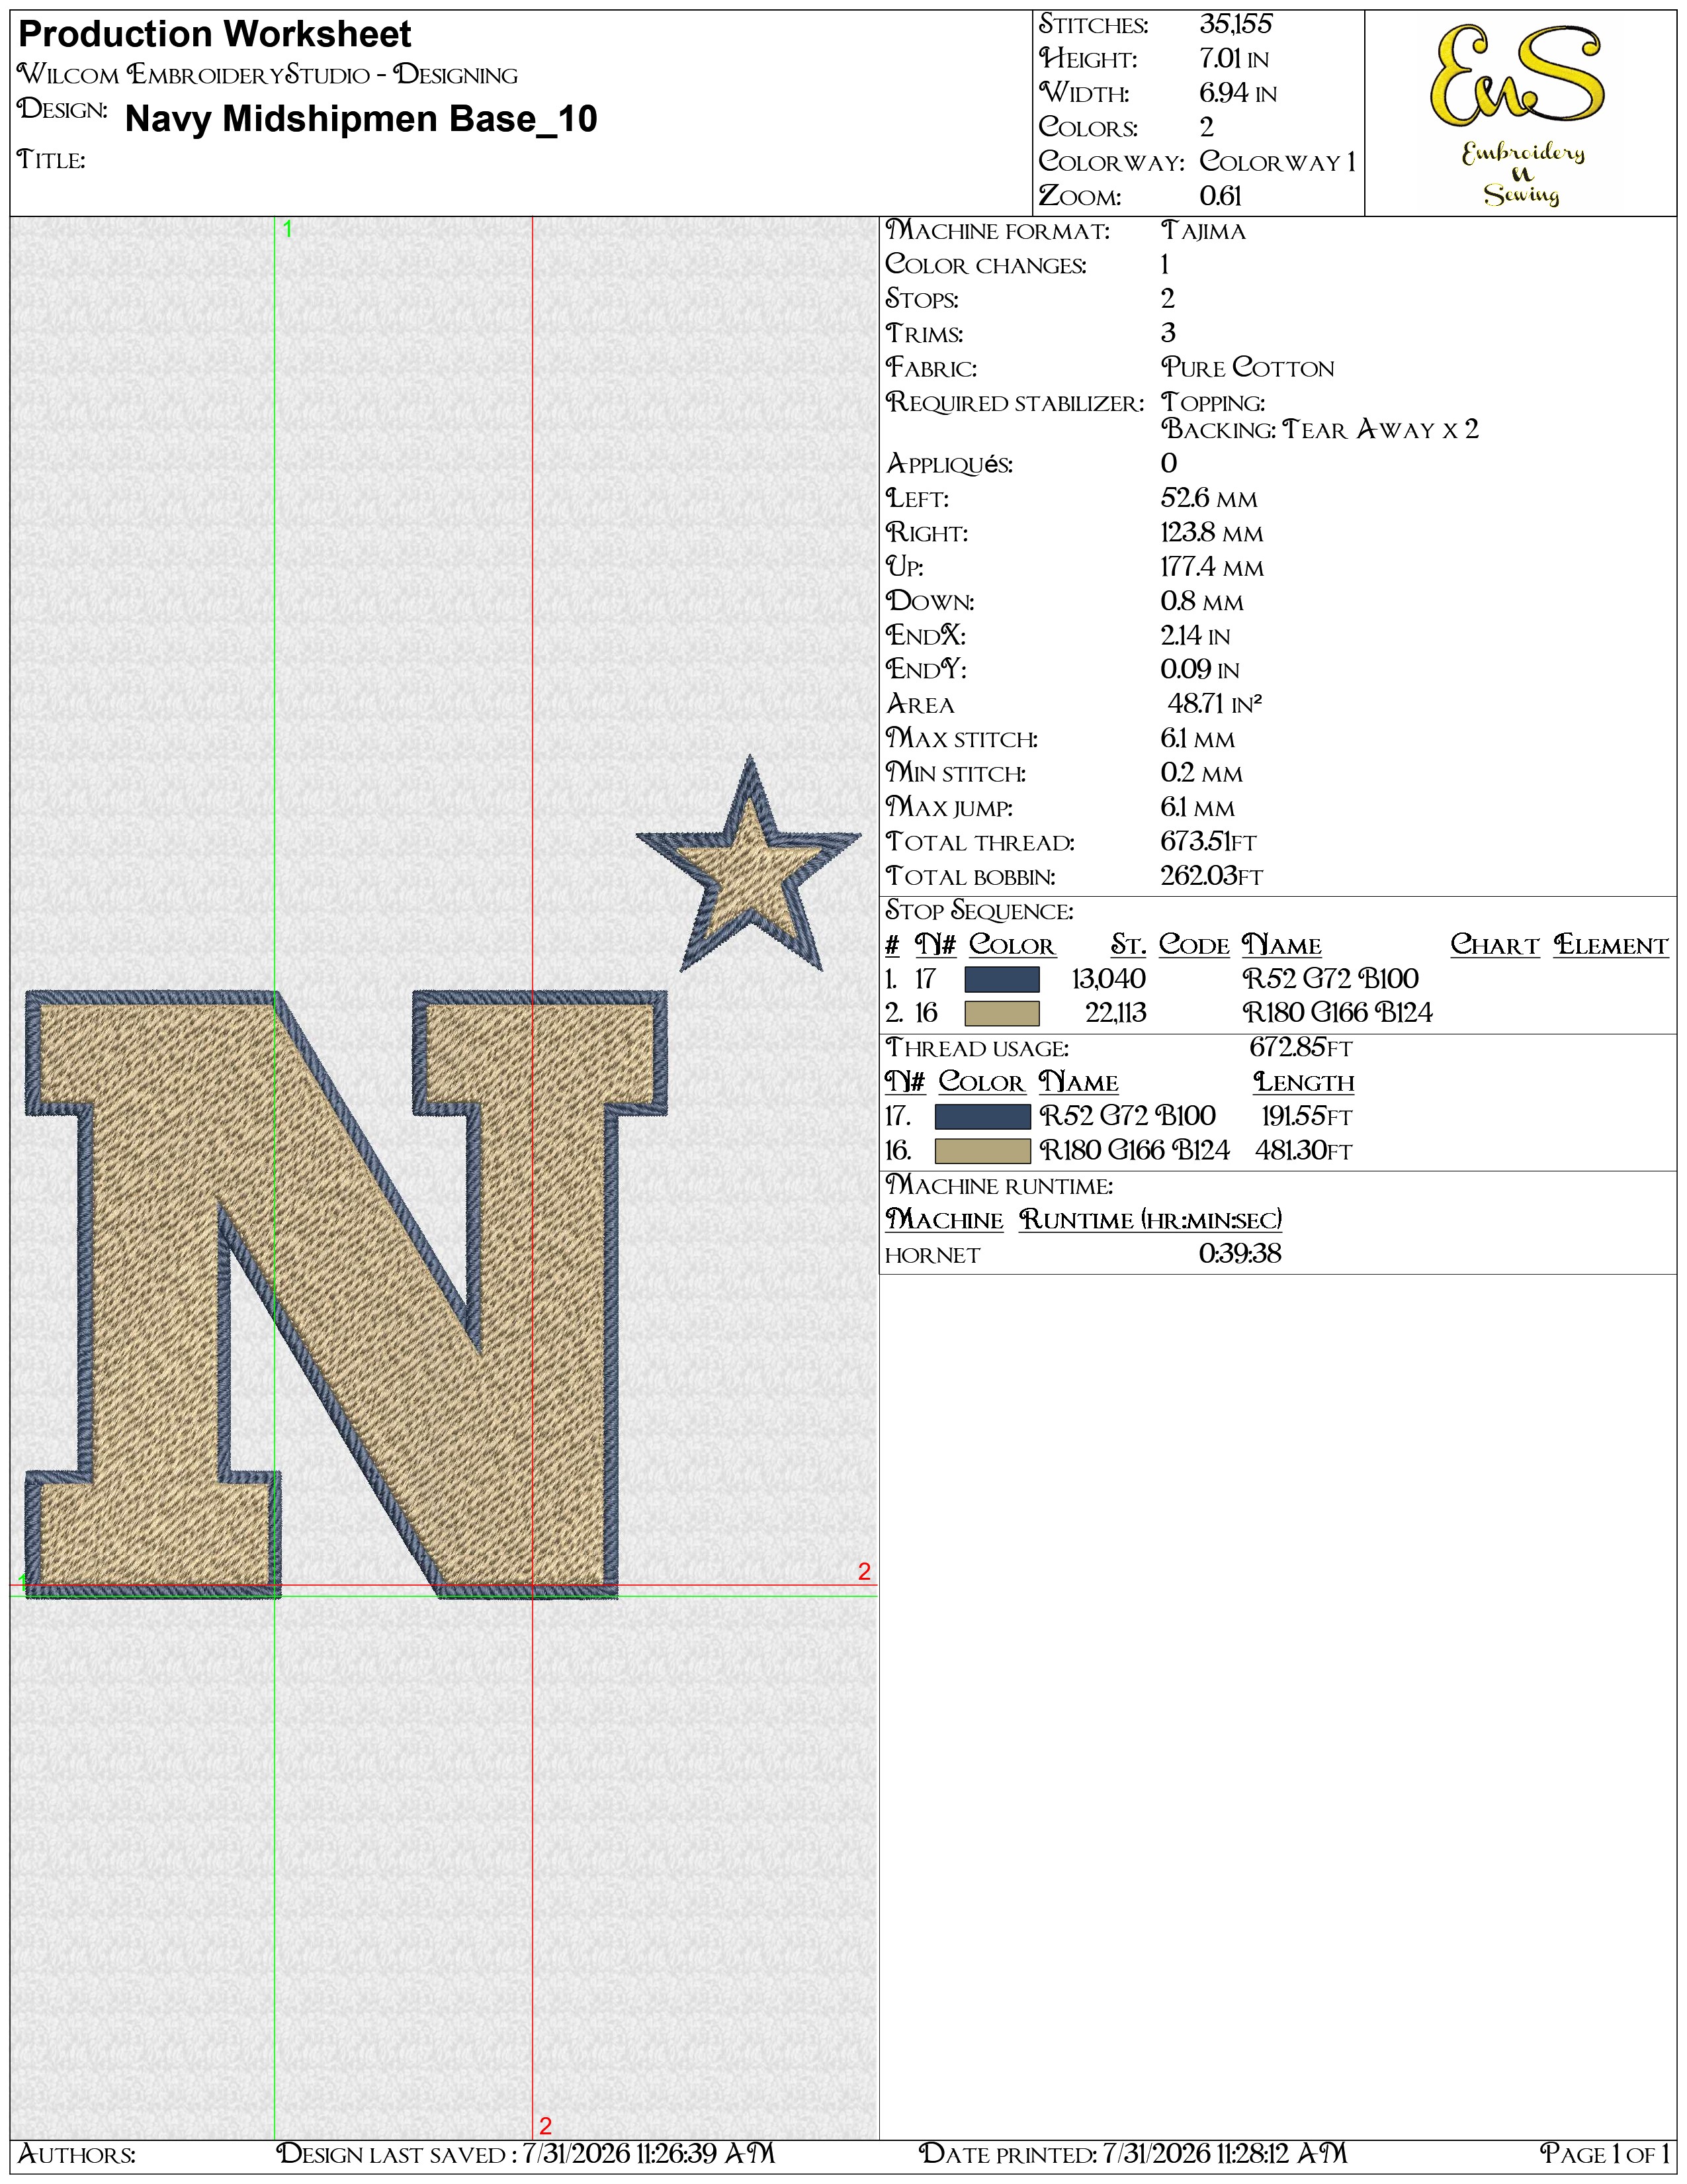Image resolution: width=1687 pixels, height=2184 pixels.
Task: Click stitch count '22,113' in Stop Sequence
Action: (x=1115, y=1013)
